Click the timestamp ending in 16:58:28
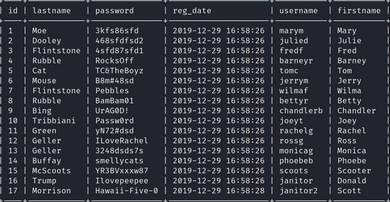Viewport: 390px width, 202px height. point(219,191)
